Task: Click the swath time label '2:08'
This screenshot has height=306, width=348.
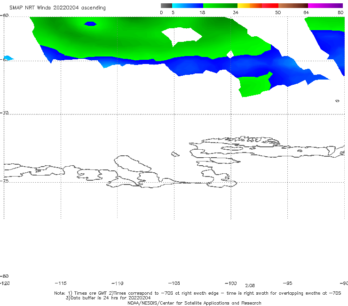Action: [x=250, y=286]
